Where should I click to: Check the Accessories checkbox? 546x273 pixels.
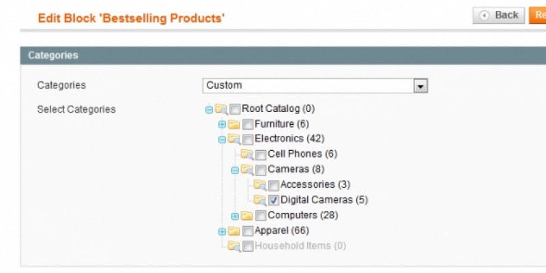(274, 186)
